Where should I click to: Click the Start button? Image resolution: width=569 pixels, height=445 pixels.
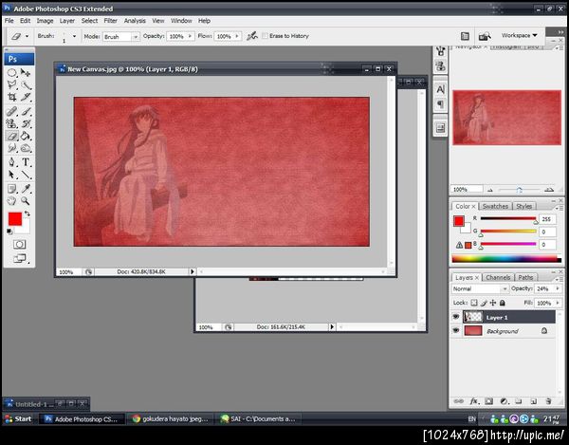coord(18,418)
